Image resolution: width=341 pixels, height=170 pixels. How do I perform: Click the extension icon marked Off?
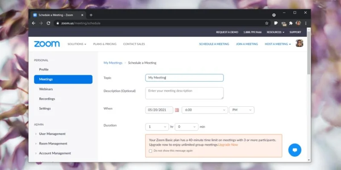coord(283,23)
